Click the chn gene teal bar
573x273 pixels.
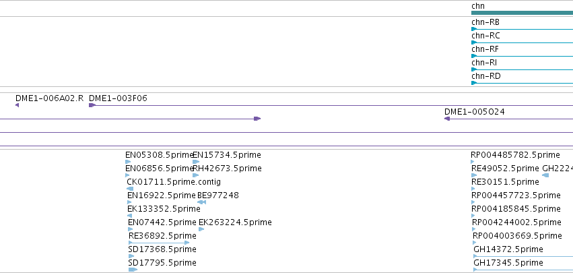pos(523,13)
